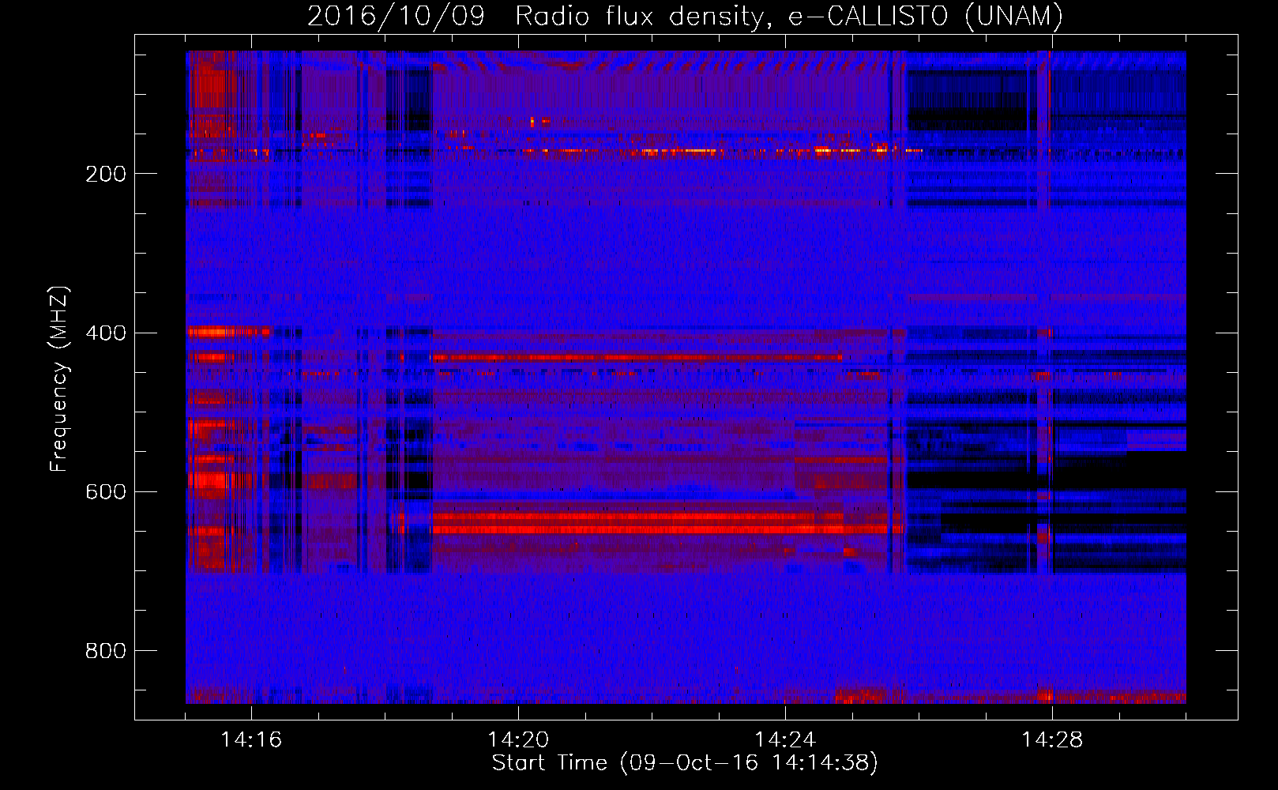The width and height of the screenshot is (1278, 790).
Task: Click the 14:28 time tick label
Action: click(1052, 740)
